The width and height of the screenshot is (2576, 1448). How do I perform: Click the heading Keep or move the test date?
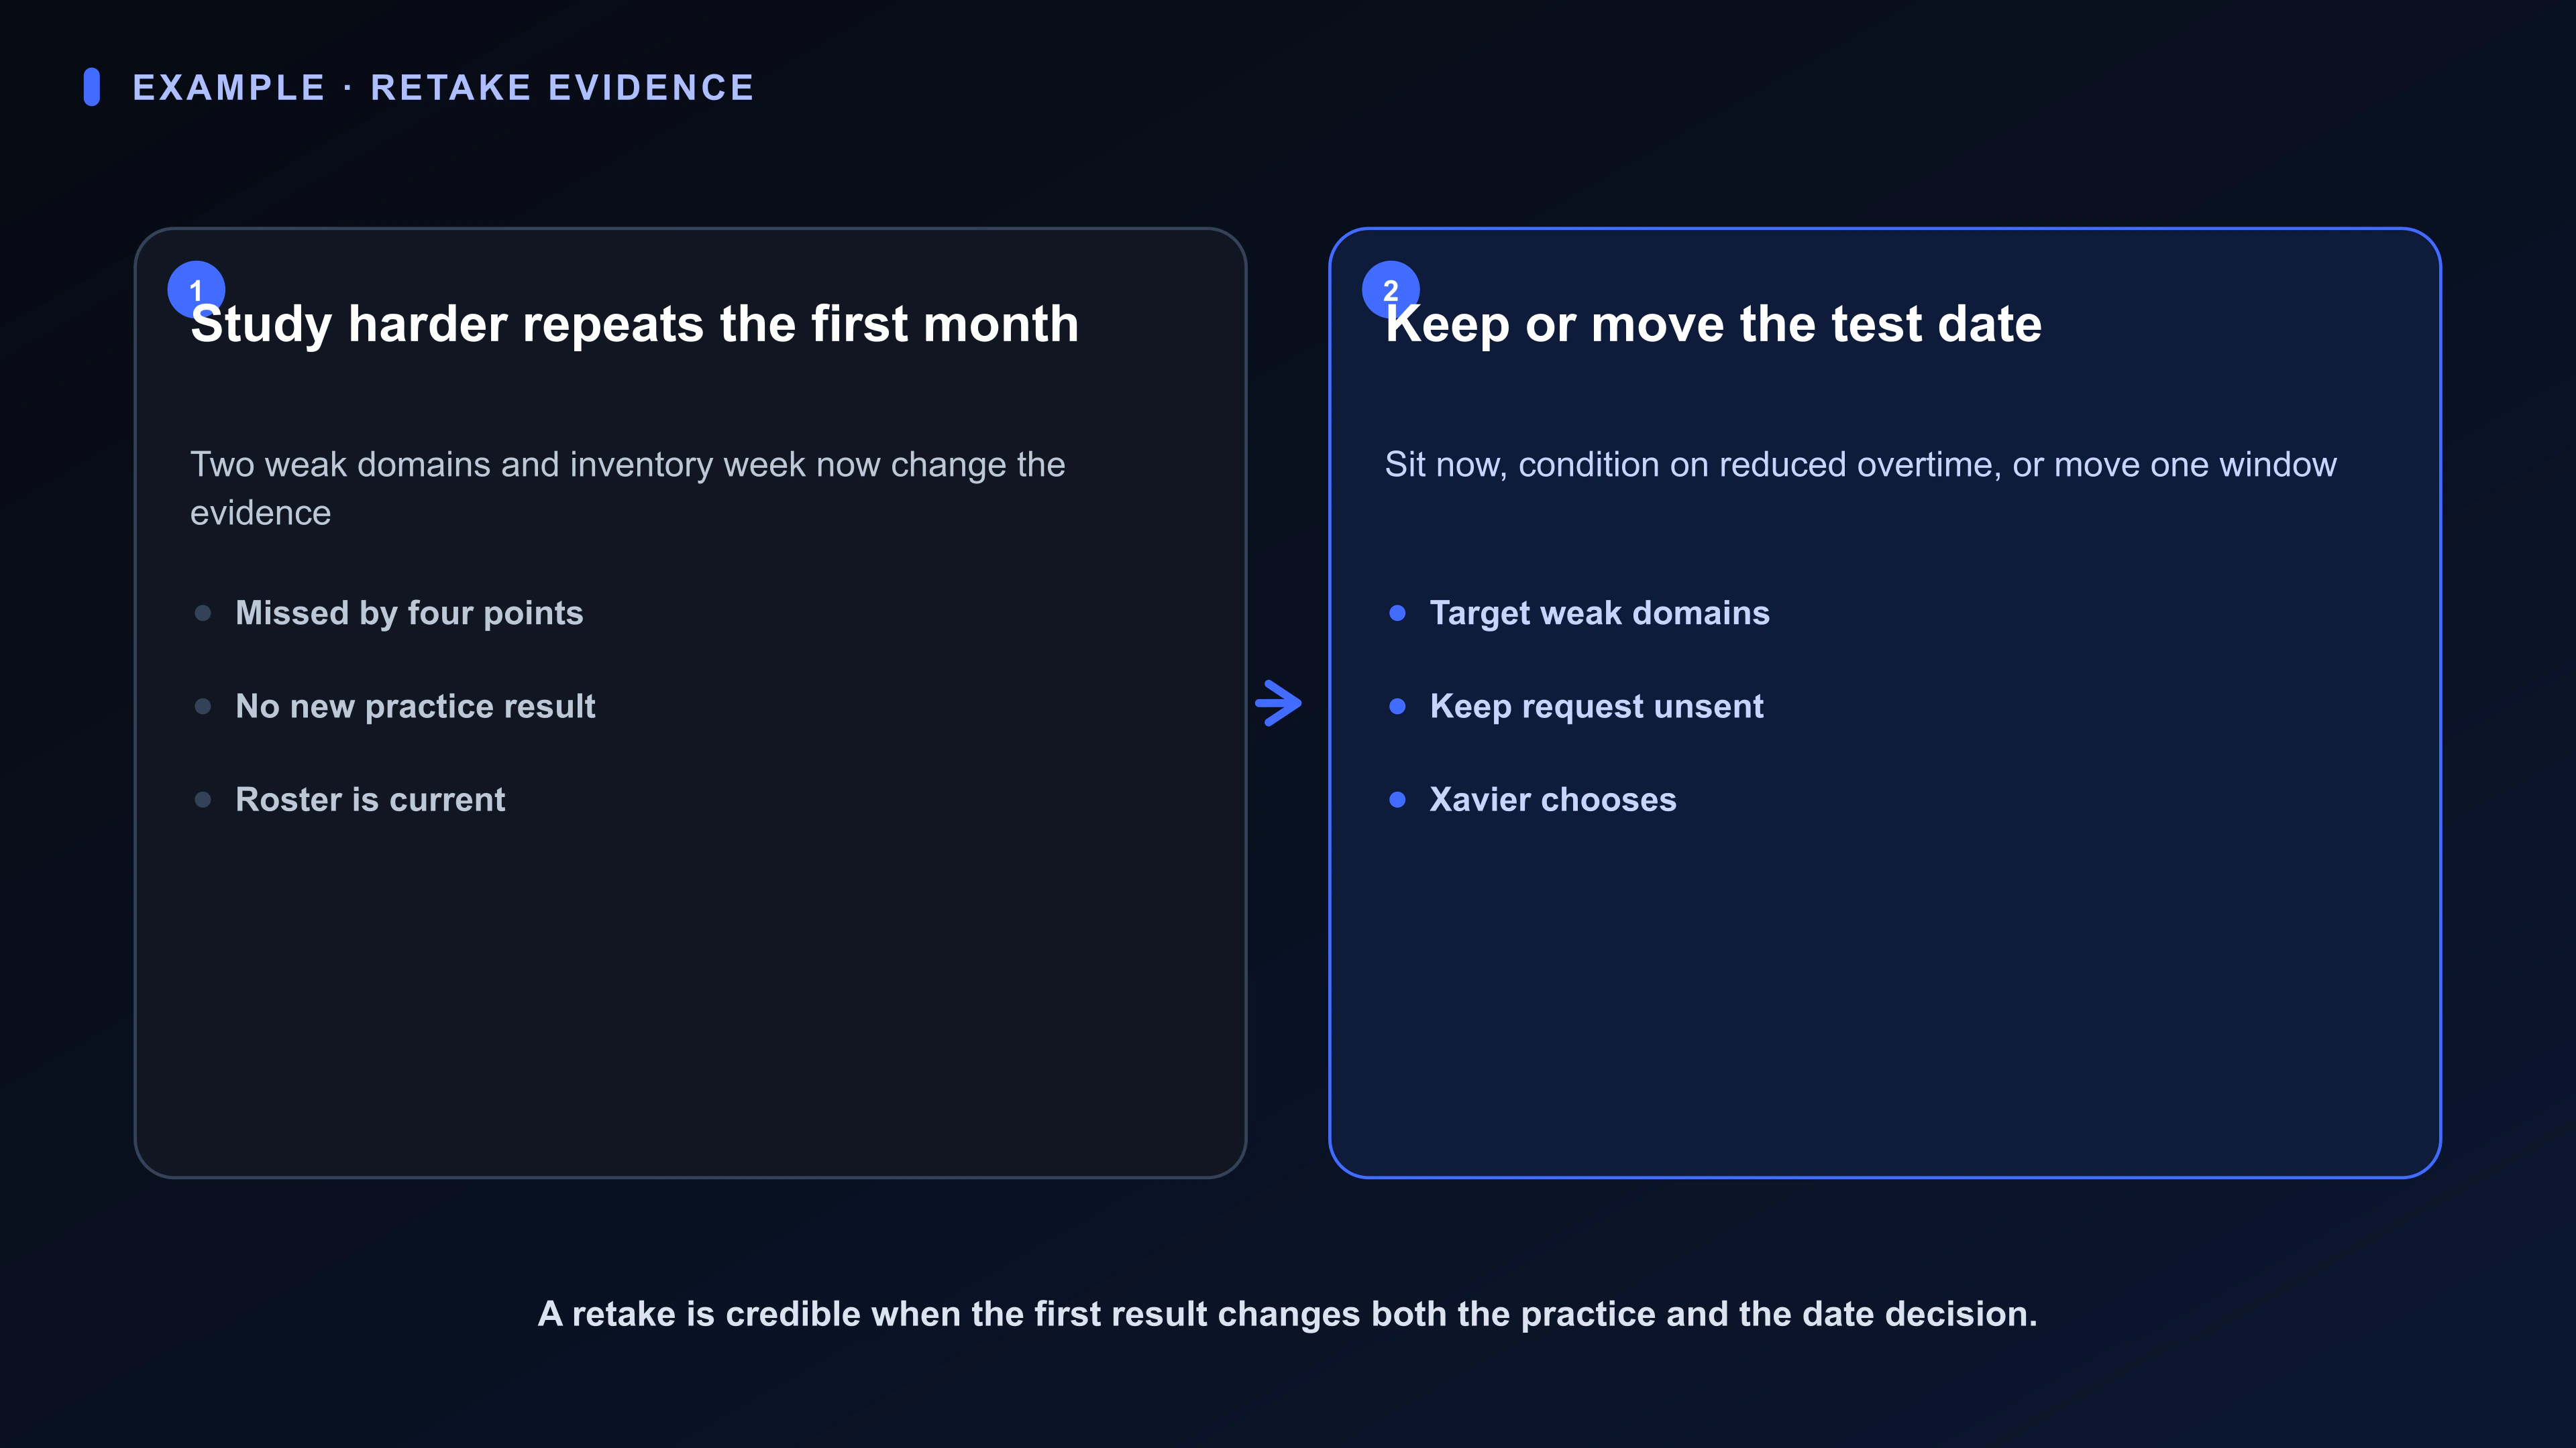[x=1713, y=324]
